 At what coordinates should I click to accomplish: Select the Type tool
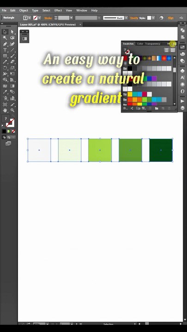(5, 50)
